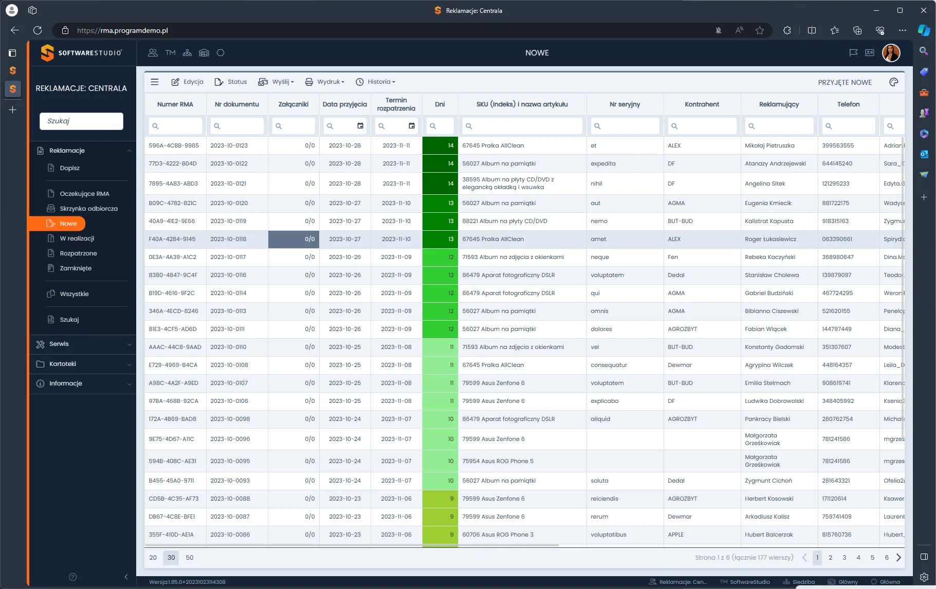Open Oczekujące RMA in the sidebar
936x589 pixels.
click(x=84, y=194)
